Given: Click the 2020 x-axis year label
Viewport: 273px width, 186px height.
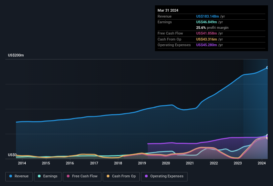Looking at the screenshot, I should tap(166, 163).
